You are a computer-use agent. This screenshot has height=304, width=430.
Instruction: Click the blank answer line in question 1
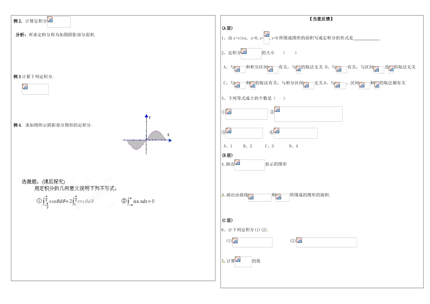tap(366, 39)
